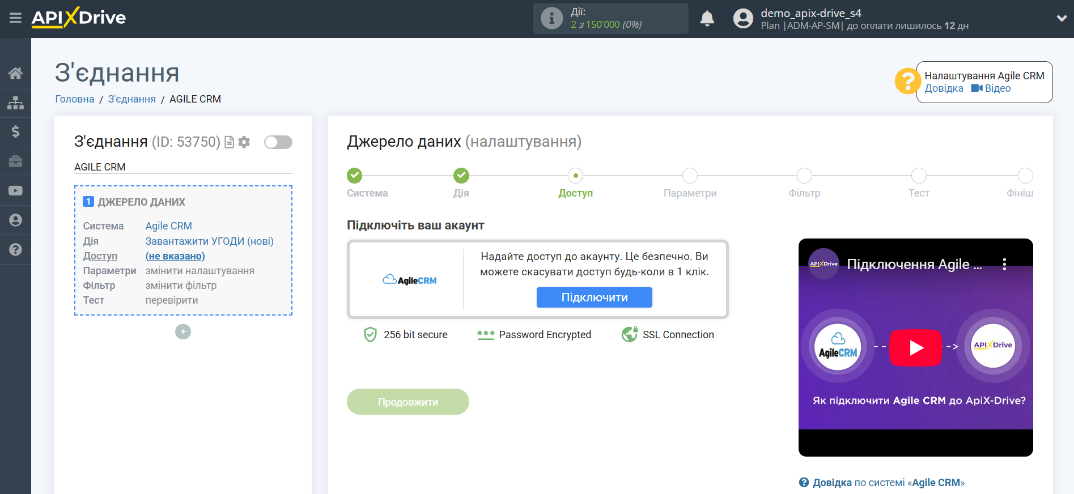The height and width of the screenshot is (494, 1074).
Task: Click the AgileCRM logo in connect box
Action: pyautogui.click(x=410, y=280)
